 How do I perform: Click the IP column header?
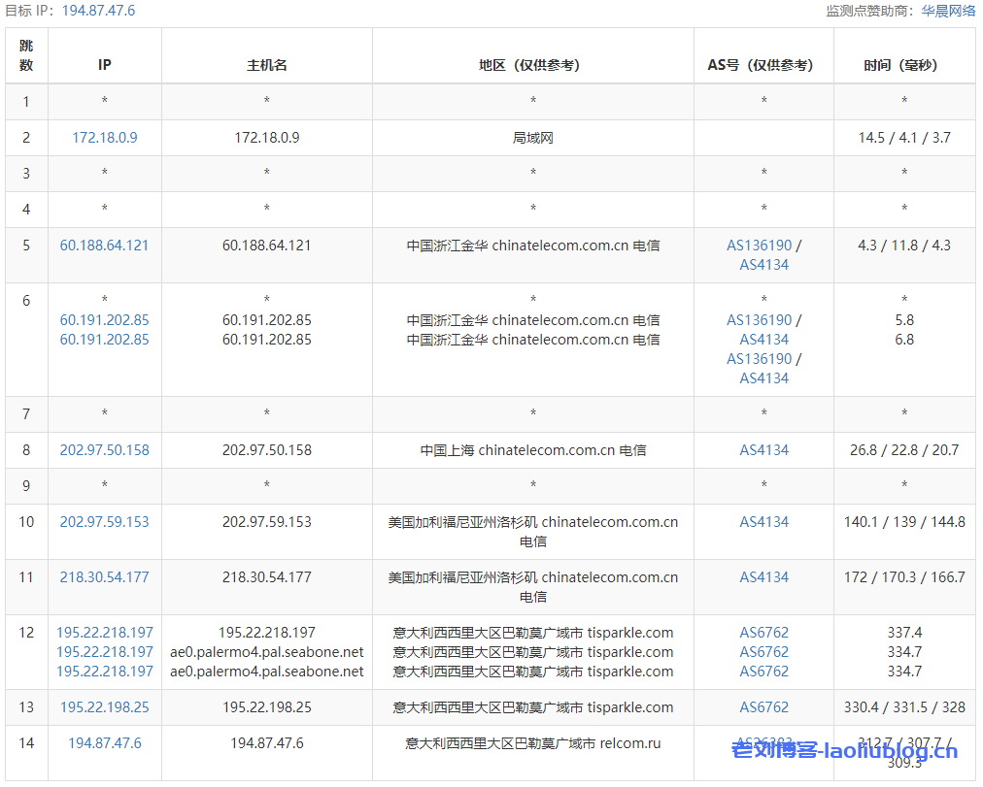[x=105, y=65]
